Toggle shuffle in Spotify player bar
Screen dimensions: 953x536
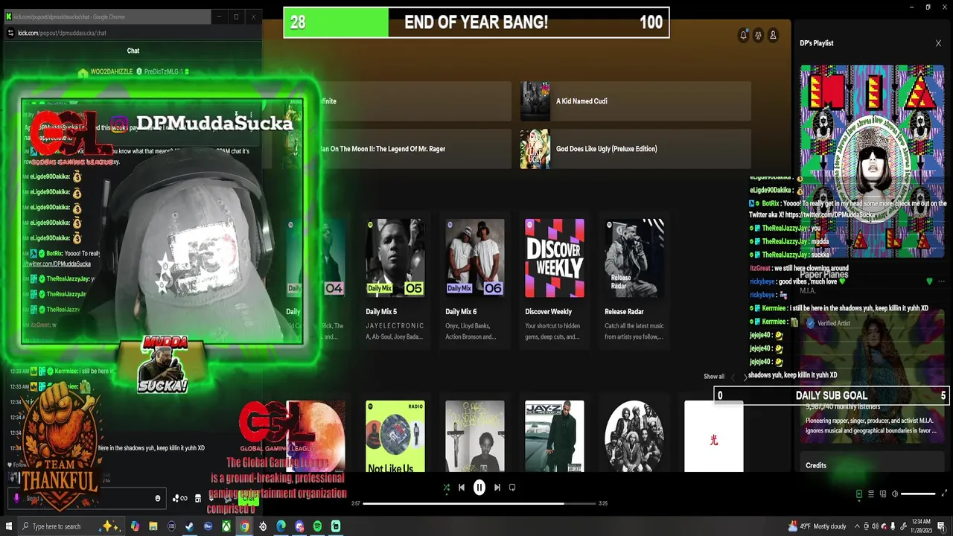(446, 488)
